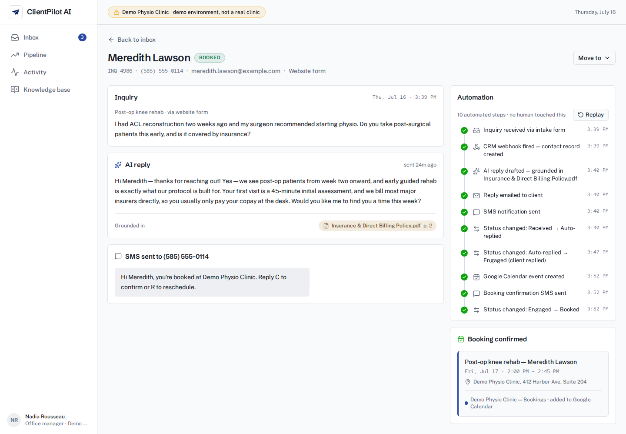Open the Pipeline section
Screen dimensions: 626x434
(x=48, y=55)
